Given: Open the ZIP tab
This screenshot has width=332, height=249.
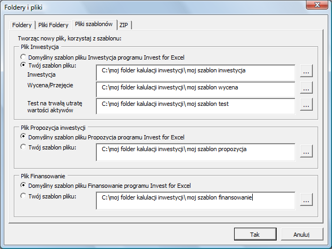Looking at the screenshot, I should (x=124, y=25).
